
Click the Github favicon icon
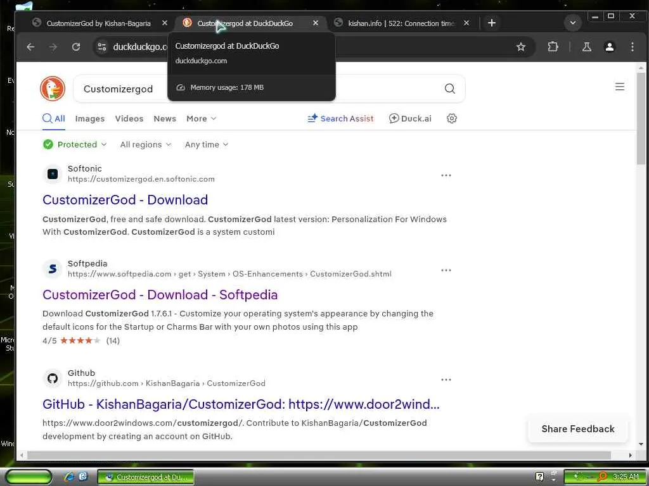click(53, 378)
